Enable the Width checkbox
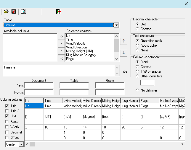The width and height of the screenshot is (191, 150). pos(7,127)
